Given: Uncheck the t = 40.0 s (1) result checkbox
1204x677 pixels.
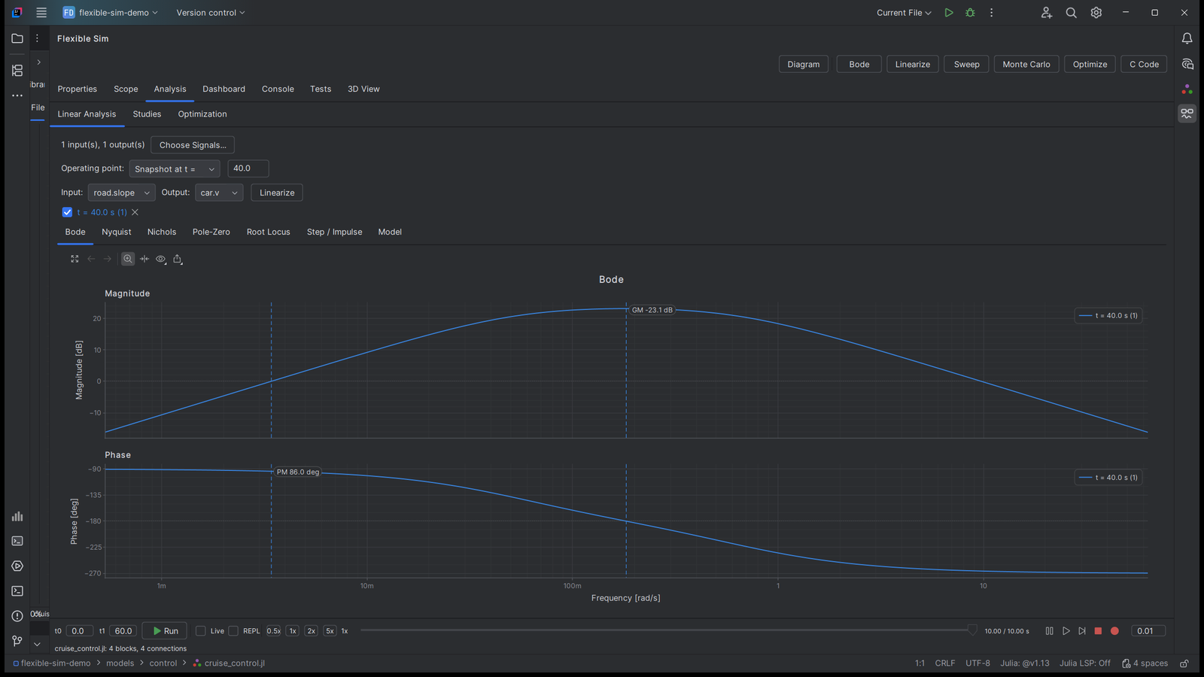Looking at the screenshot, I should (x=67, y=212).
